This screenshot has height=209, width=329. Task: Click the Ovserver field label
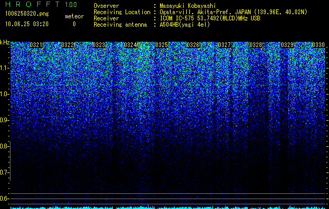point(106,6)
